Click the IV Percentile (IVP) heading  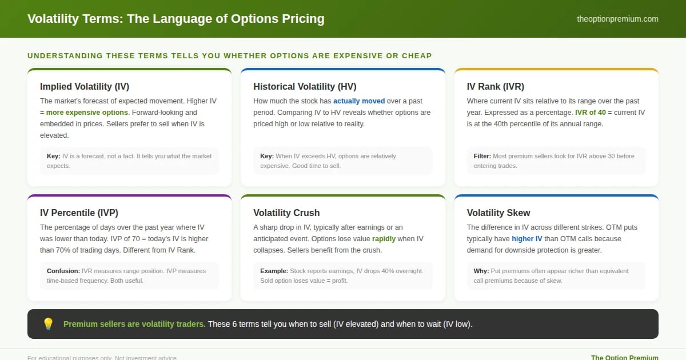(x=79, y=213)
